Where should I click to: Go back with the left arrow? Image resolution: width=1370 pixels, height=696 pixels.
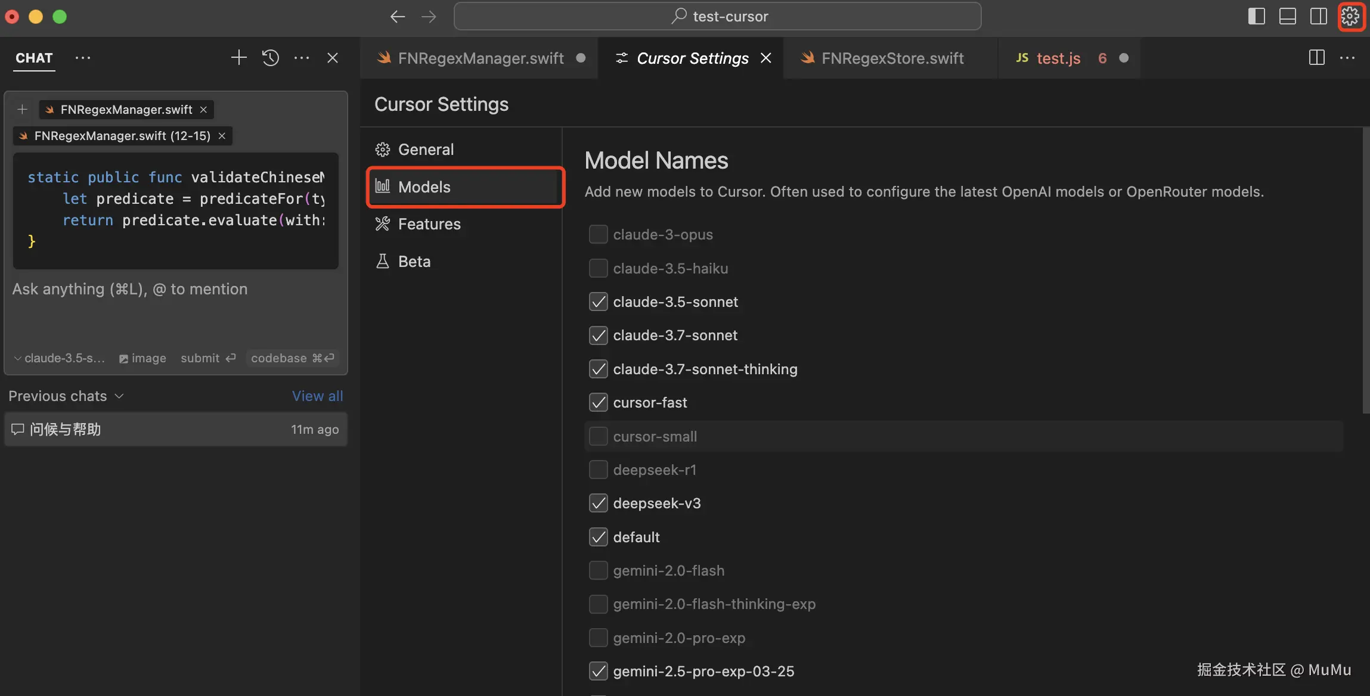pyautogui.click(x=398, y=17)
